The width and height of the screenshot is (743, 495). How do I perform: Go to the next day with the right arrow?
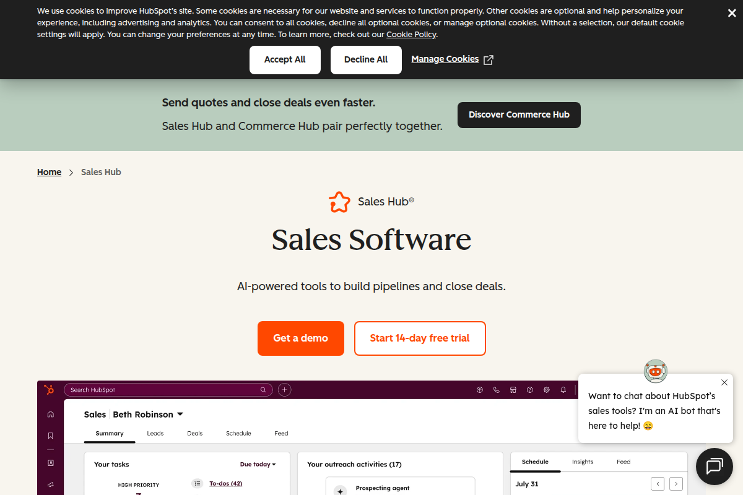(x=676, y=484)
